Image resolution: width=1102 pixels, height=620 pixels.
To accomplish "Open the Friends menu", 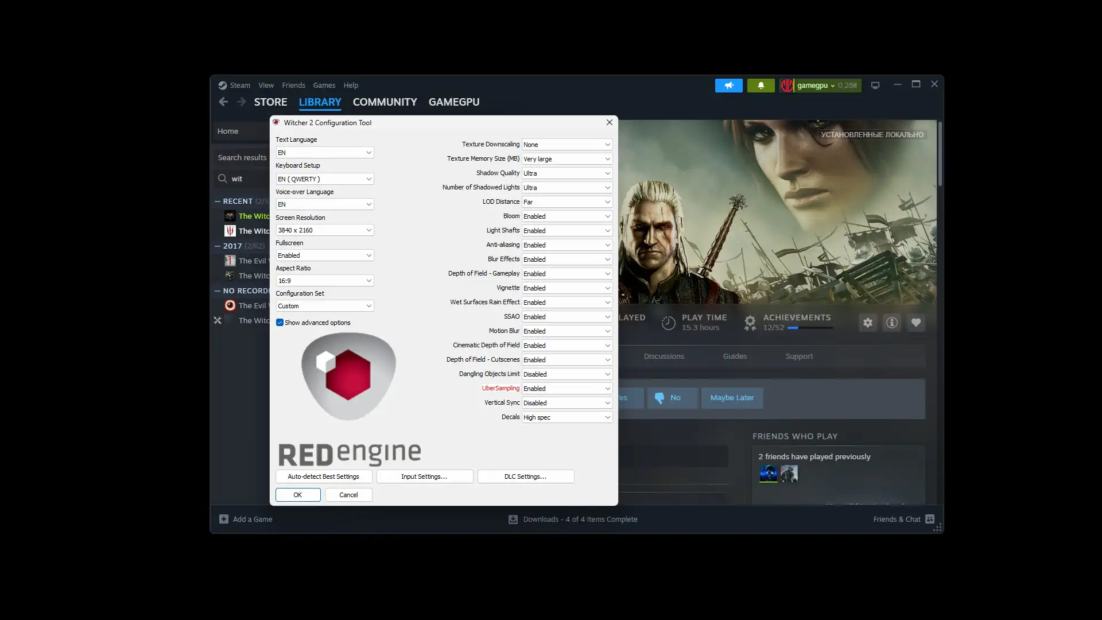I will point(293,86).
